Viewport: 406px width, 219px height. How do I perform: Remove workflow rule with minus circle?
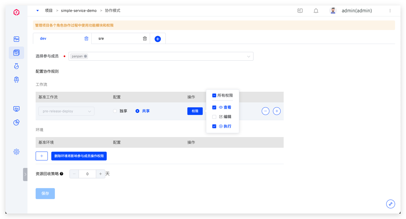coord(265,111)
